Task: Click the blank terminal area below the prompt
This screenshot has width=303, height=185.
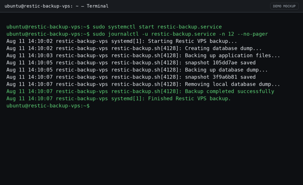Action: [x=151, y=146]
